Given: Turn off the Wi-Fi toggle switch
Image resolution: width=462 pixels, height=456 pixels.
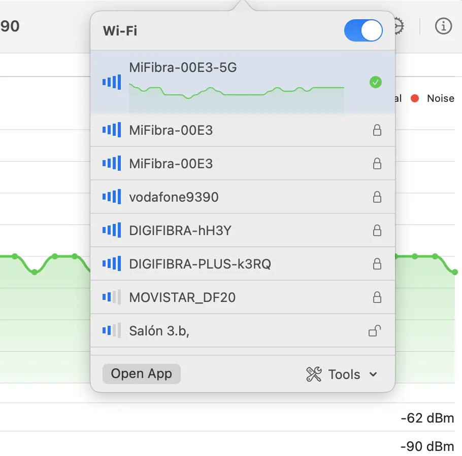Looking at the screenshot, I should [x=363, y=30].
